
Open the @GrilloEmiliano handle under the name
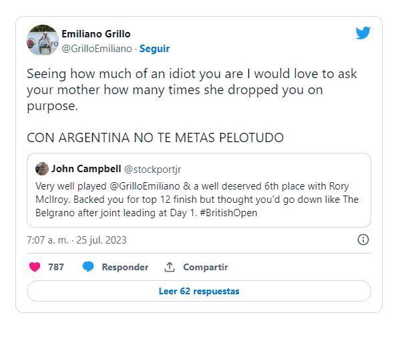96,49
